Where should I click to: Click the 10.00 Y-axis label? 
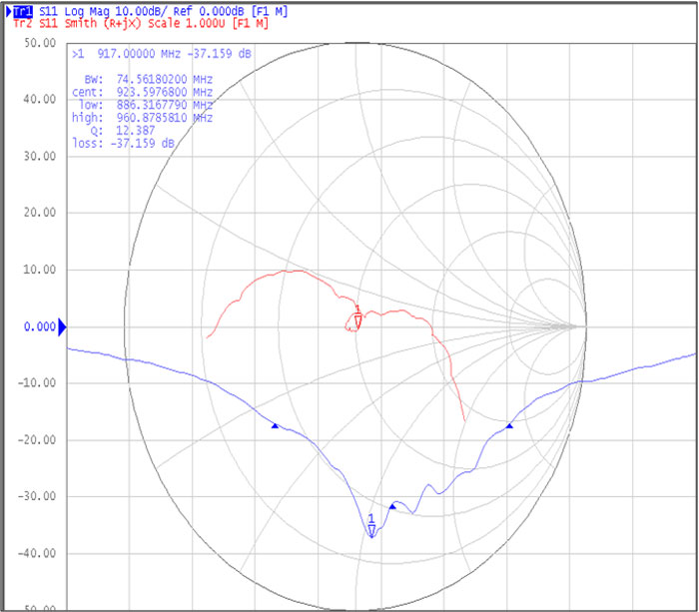tap(40, 270)
